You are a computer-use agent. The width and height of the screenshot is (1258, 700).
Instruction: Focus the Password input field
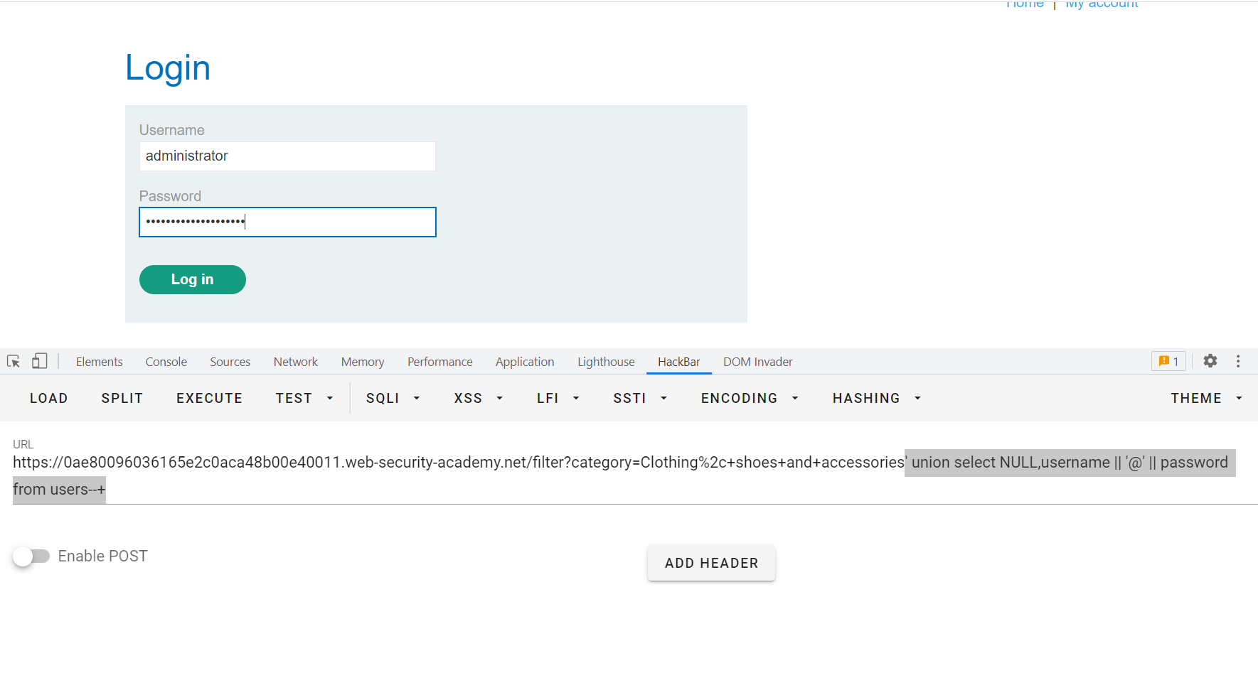[287, 222]
